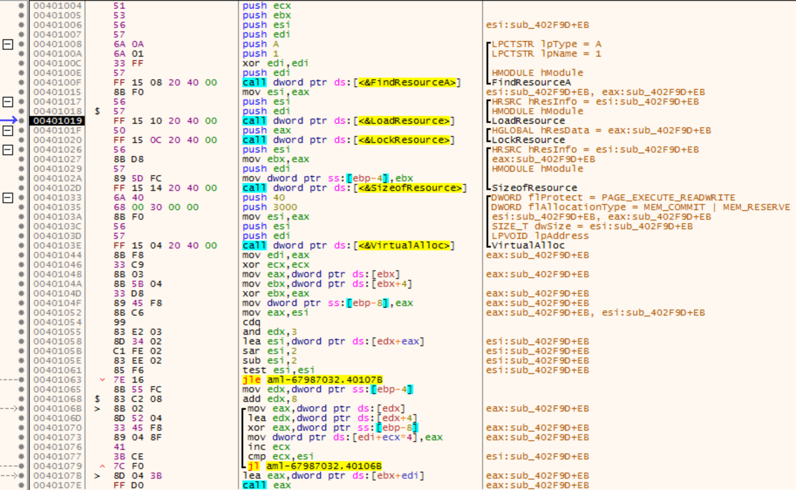Screen dimensions: 796x490
Task: Select the jle aml-67987032.40107B instruction
Action: [312, 380]
